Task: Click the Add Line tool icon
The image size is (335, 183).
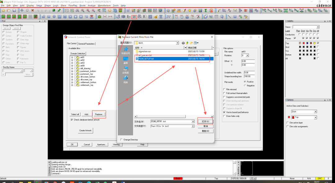Action: tap(230, 16)
